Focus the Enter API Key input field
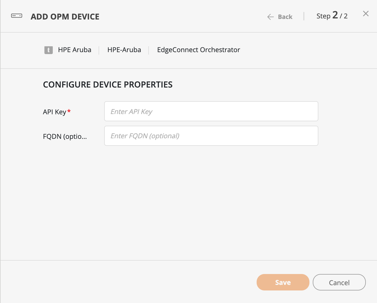 coord(211,111)
